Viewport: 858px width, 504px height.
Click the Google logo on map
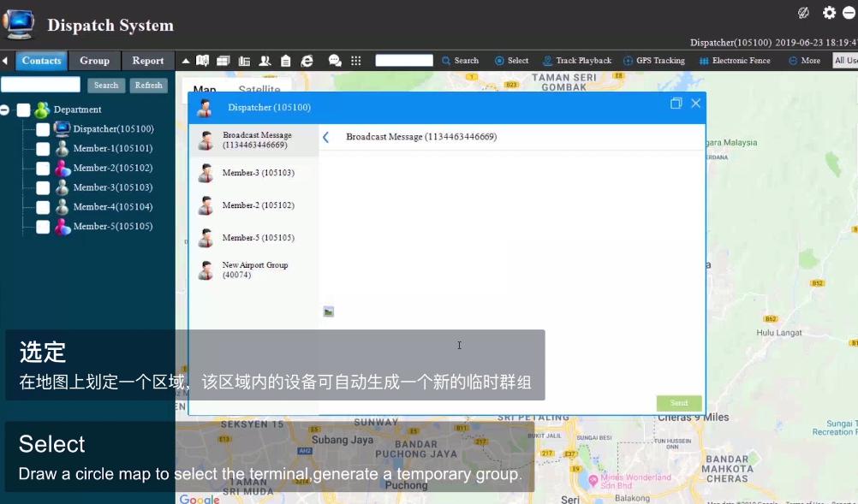pos(200,499)
